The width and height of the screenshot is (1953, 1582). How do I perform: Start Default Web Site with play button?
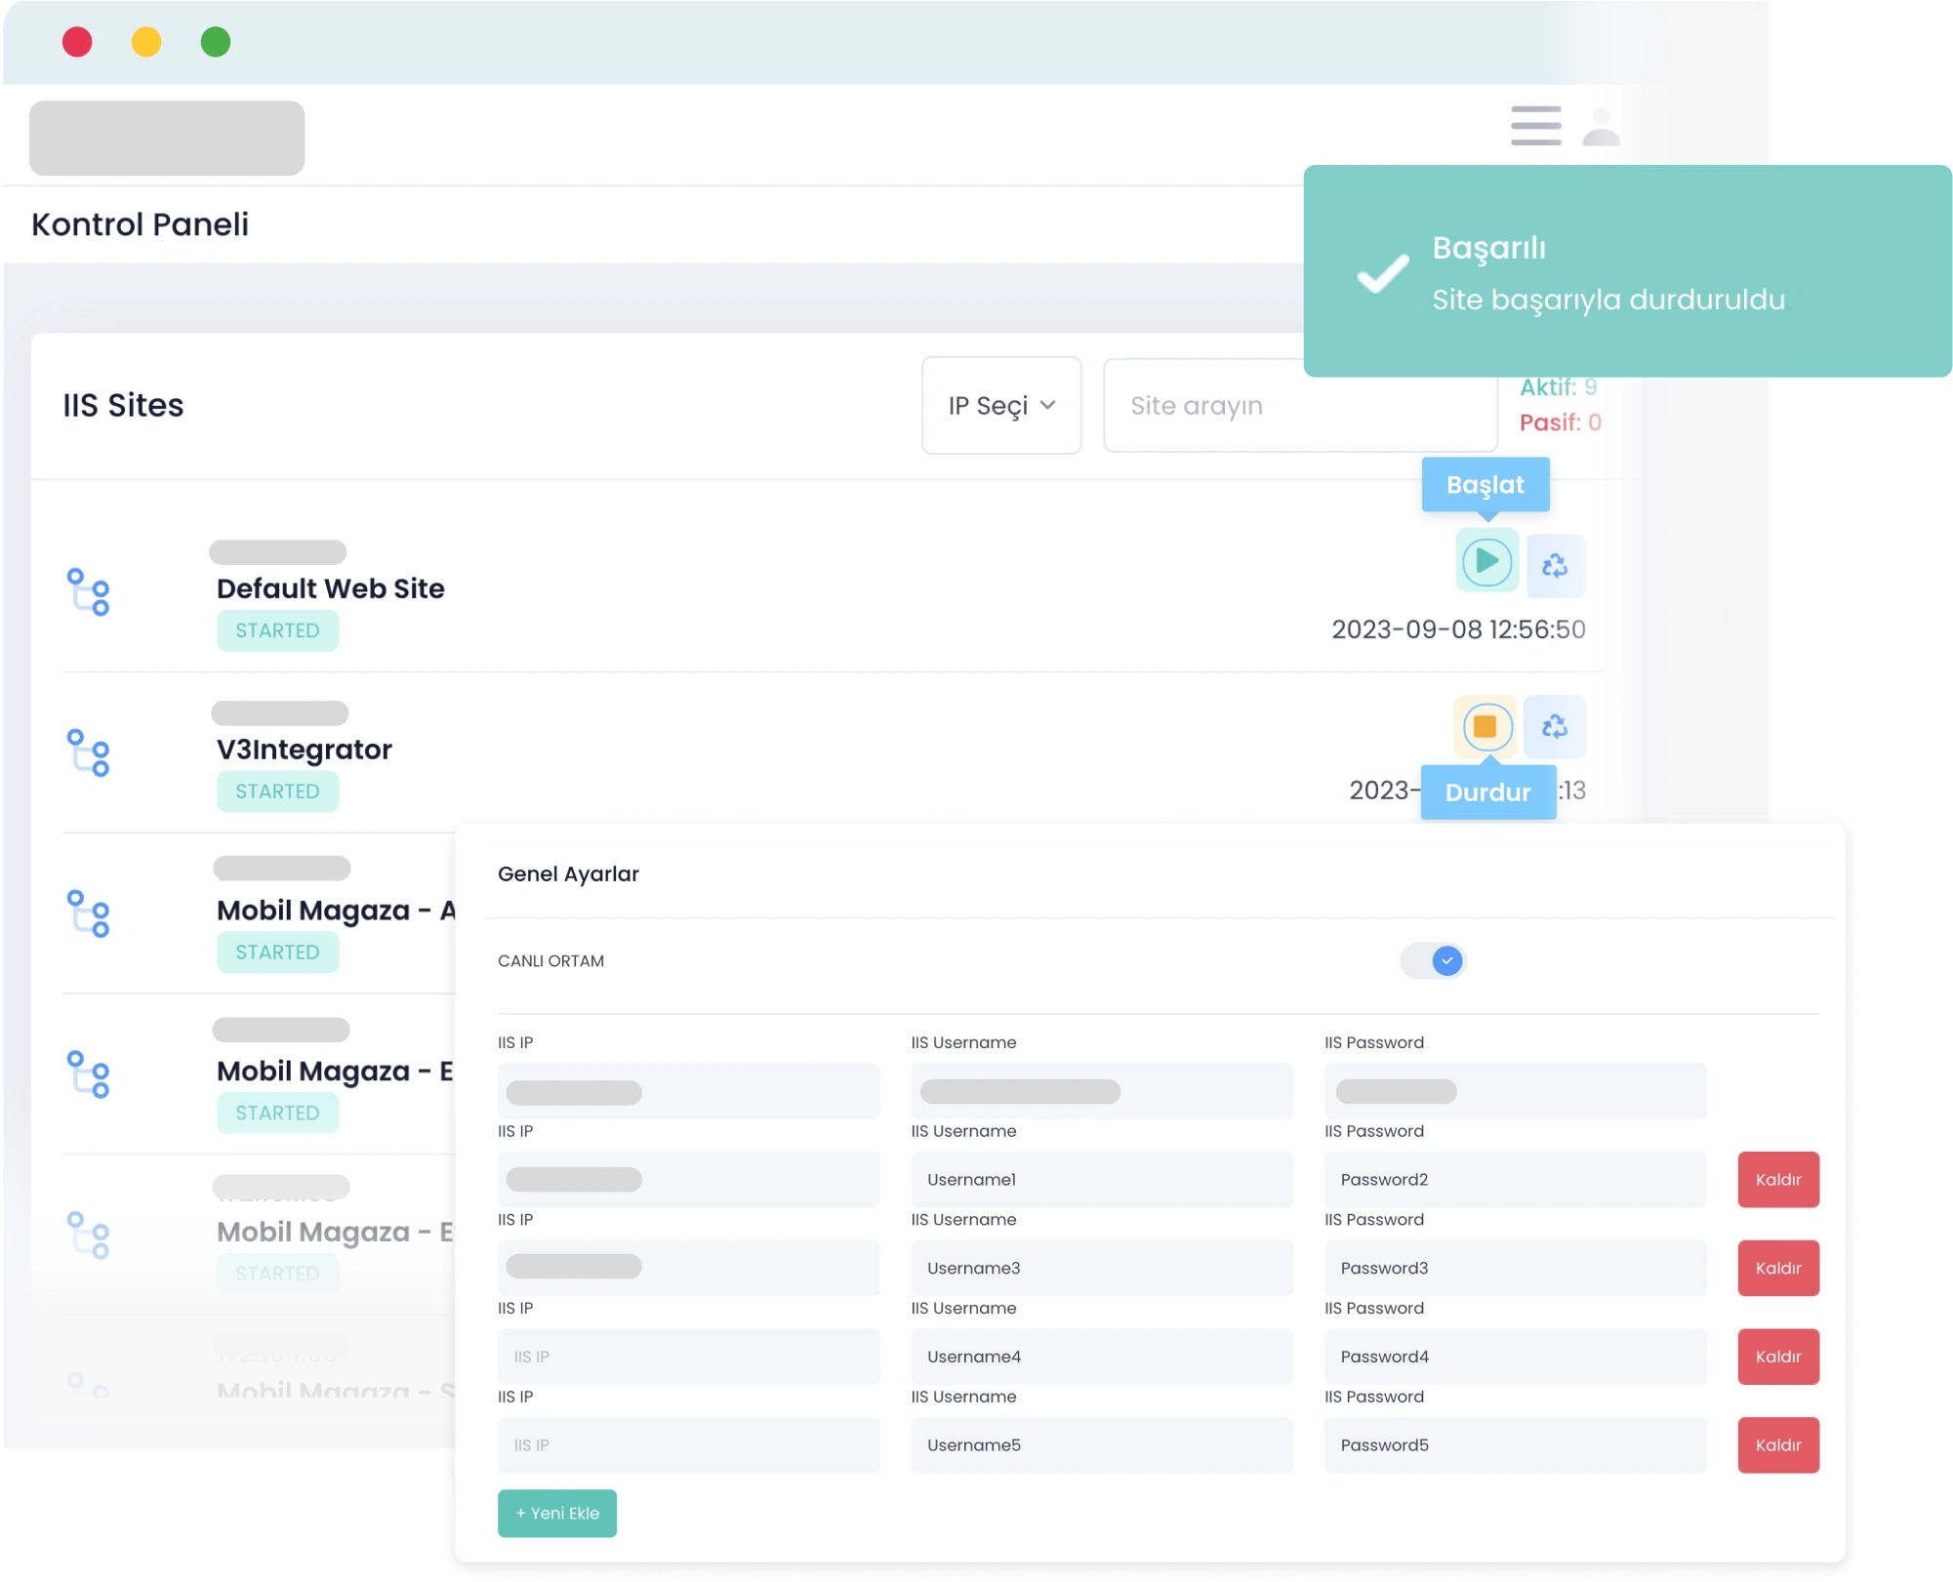(x=1486, y=561)
